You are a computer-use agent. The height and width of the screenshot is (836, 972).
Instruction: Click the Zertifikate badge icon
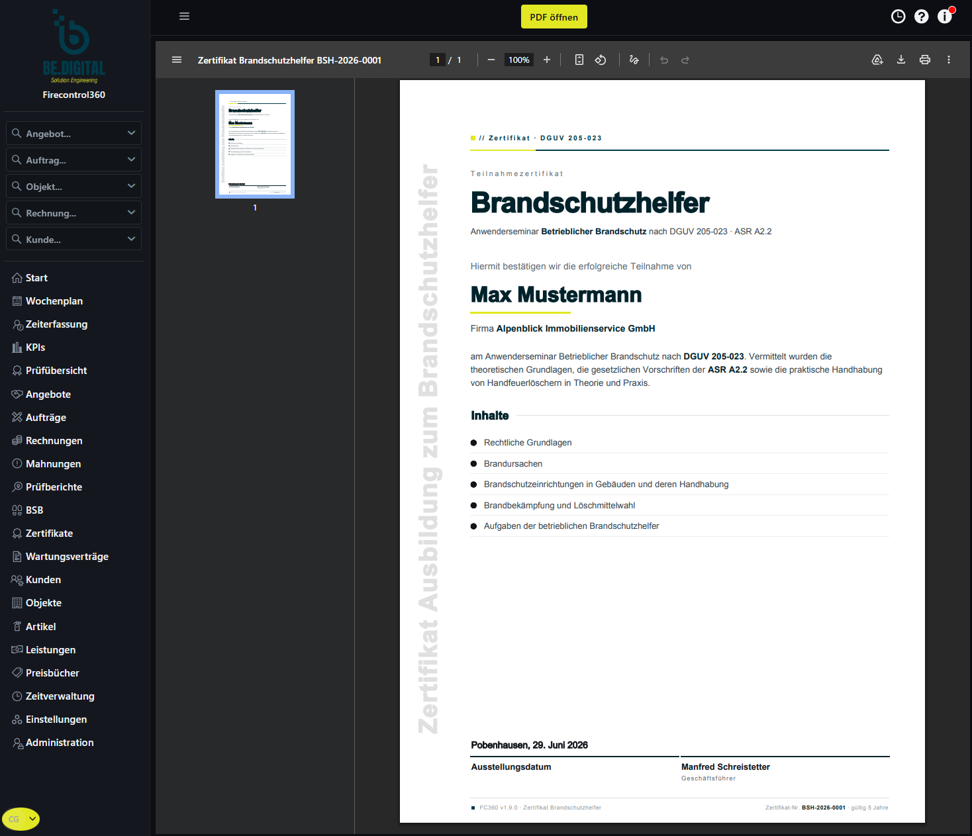(x=17, y=534)
